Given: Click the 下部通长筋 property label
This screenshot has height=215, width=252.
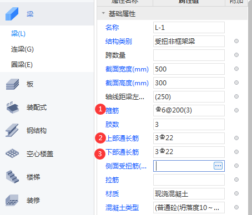Looking at the screenshot, I should (x=122, y=152).
